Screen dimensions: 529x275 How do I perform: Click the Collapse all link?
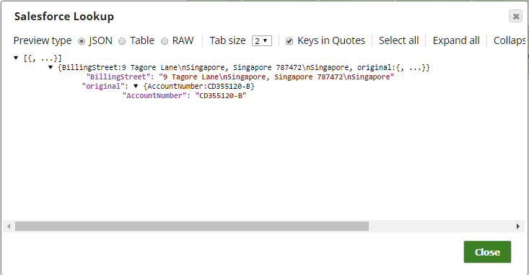(x=510, y=40)
